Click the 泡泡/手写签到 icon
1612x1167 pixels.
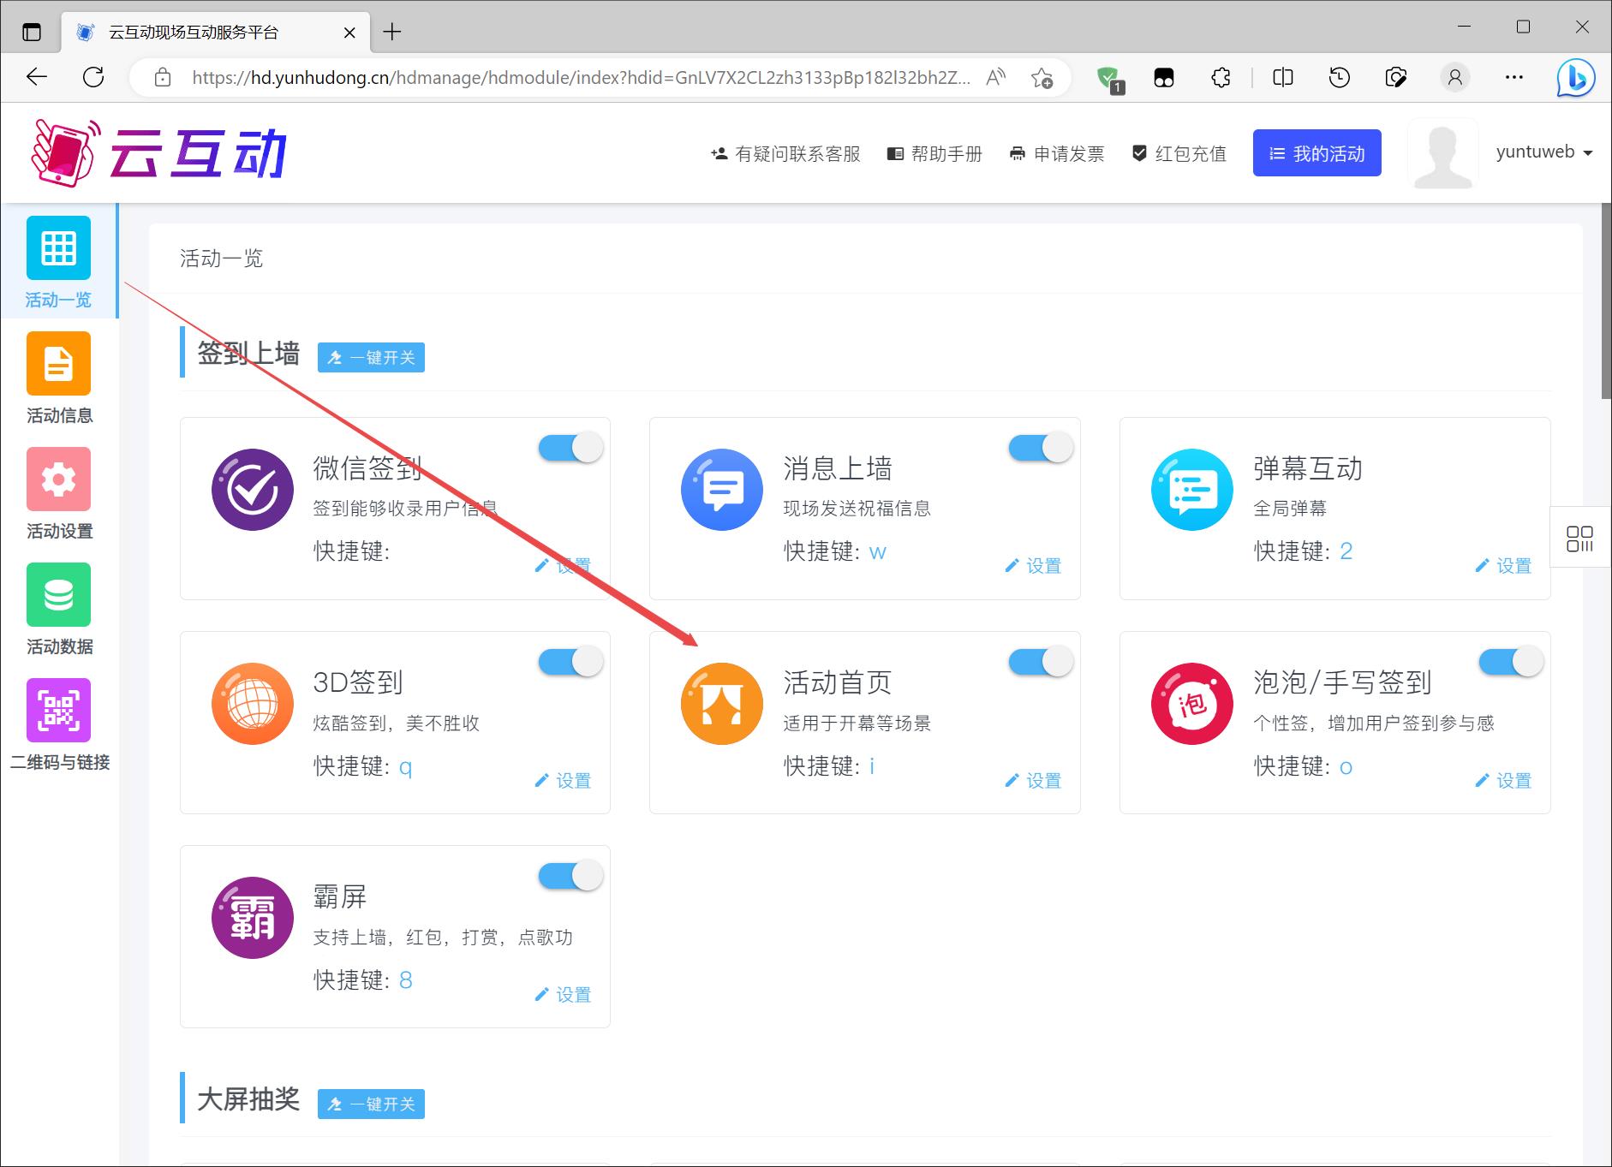tap(1192, 704)
